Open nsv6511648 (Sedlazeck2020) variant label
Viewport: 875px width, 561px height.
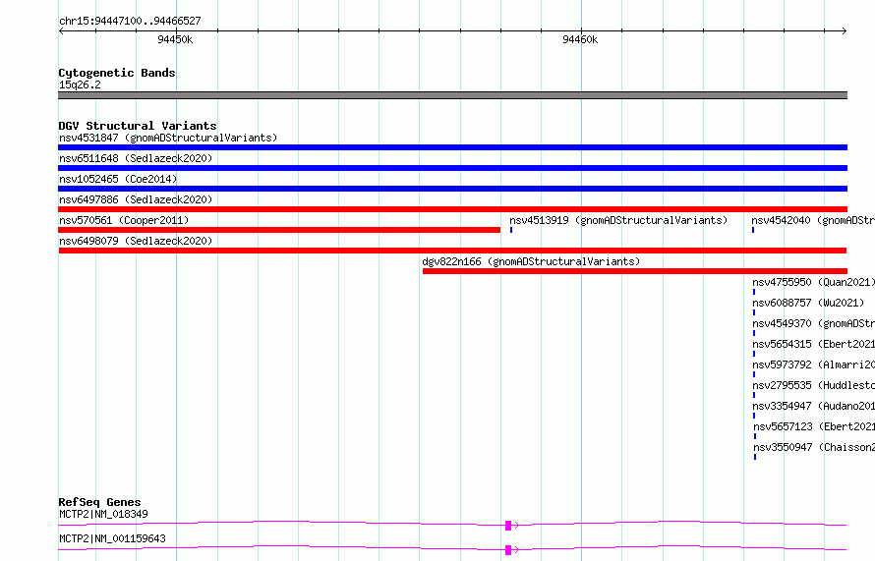136,158
